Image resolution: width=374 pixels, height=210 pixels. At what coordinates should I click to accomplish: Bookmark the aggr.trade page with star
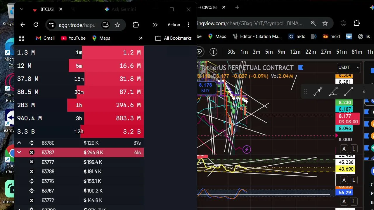(x=117, y=25)
